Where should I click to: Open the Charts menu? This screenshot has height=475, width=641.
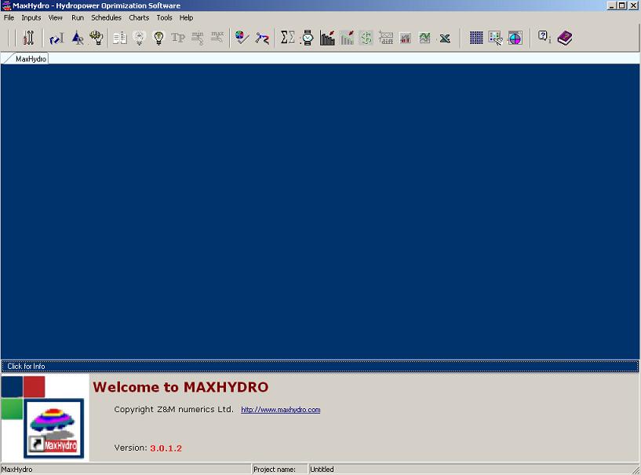pos(139,17)
